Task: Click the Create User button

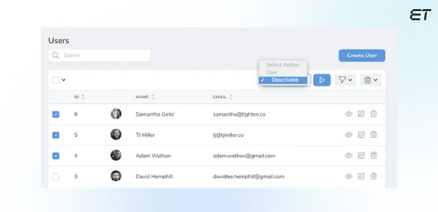Action: click(362, 55)
